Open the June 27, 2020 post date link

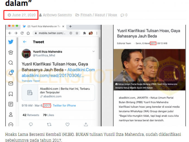coord(22,15)
